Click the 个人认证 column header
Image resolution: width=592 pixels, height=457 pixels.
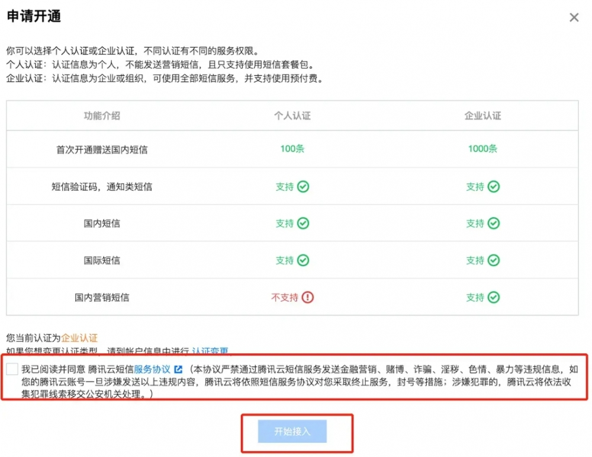292,116
